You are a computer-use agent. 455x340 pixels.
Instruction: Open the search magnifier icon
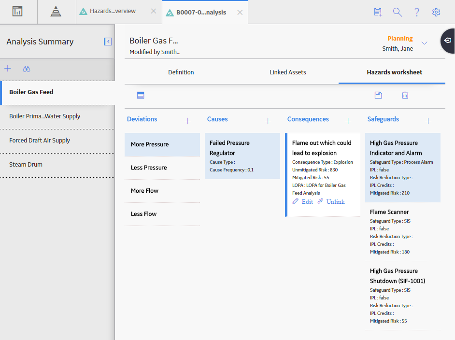397,12
